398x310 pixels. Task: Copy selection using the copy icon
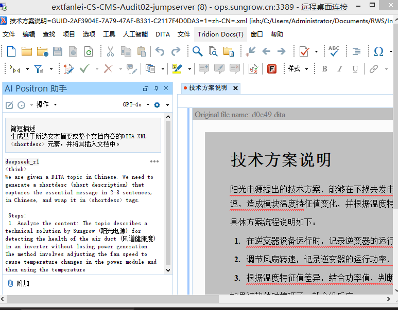pyautogui.click(x=126, y=51)
